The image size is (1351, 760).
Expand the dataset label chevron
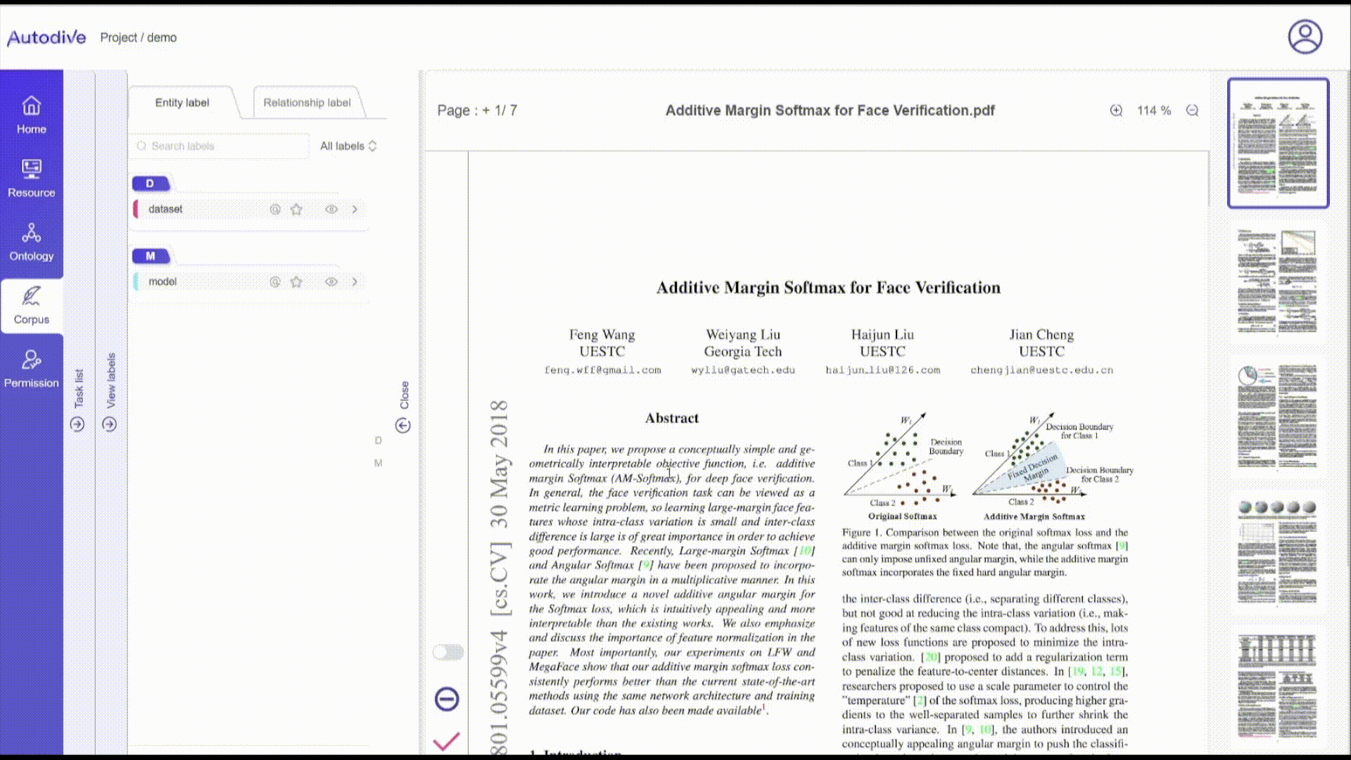click(355, 209)
